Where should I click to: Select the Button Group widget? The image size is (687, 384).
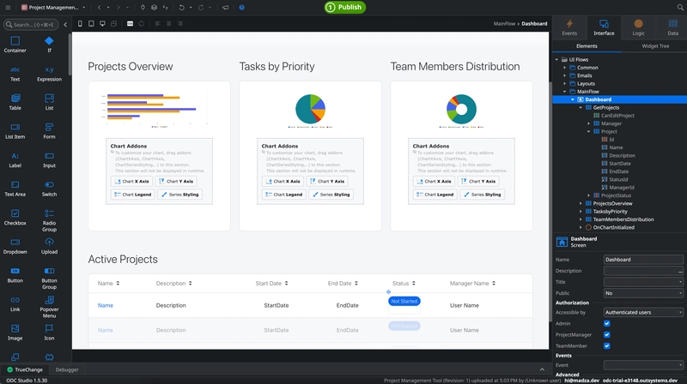(x=49, y=278)
